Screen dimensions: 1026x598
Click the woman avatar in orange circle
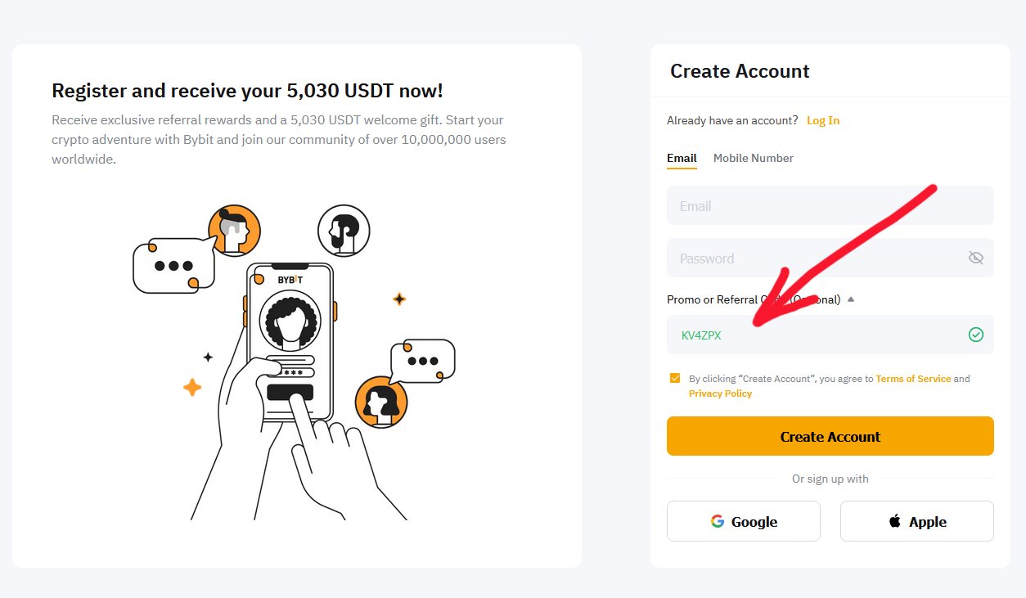point(381,402)
